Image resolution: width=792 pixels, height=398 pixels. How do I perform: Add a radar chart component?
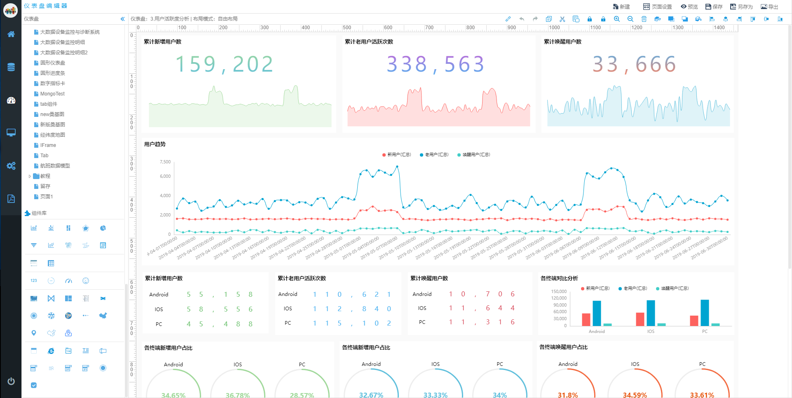(x=86, y=228)
